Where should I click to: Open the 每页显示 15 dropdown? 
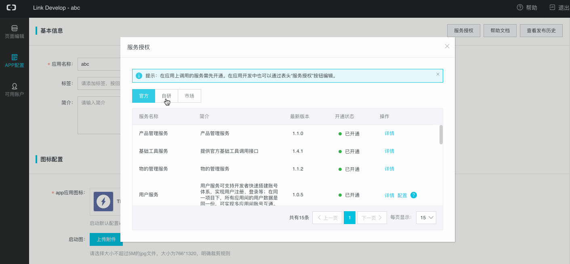click(x=427, y=218)
